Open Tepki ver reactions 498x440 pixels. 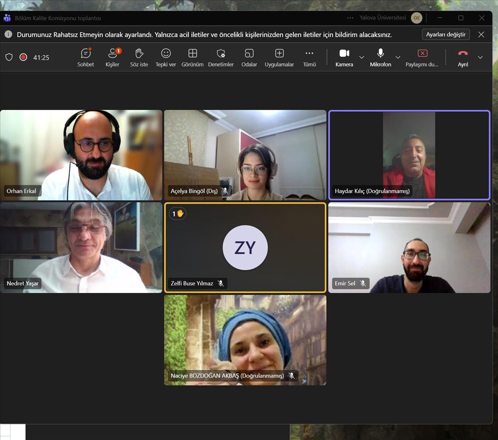tap(166, 57)
